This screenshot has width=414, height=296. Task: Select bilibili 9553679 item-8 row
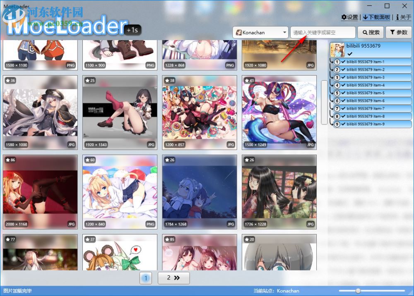pos(372,116)
